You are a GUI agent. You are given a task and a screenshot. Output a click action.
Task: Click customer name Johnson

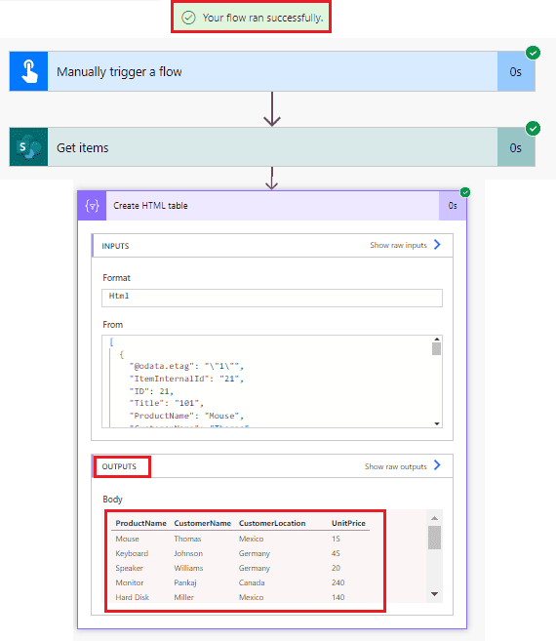click(x=188, y=553)
